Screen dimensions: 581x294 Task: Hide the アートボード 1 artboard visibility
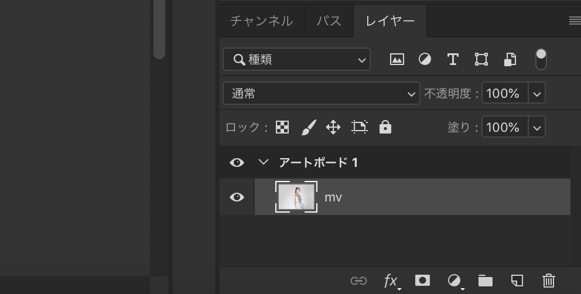[x=237, y=163]
